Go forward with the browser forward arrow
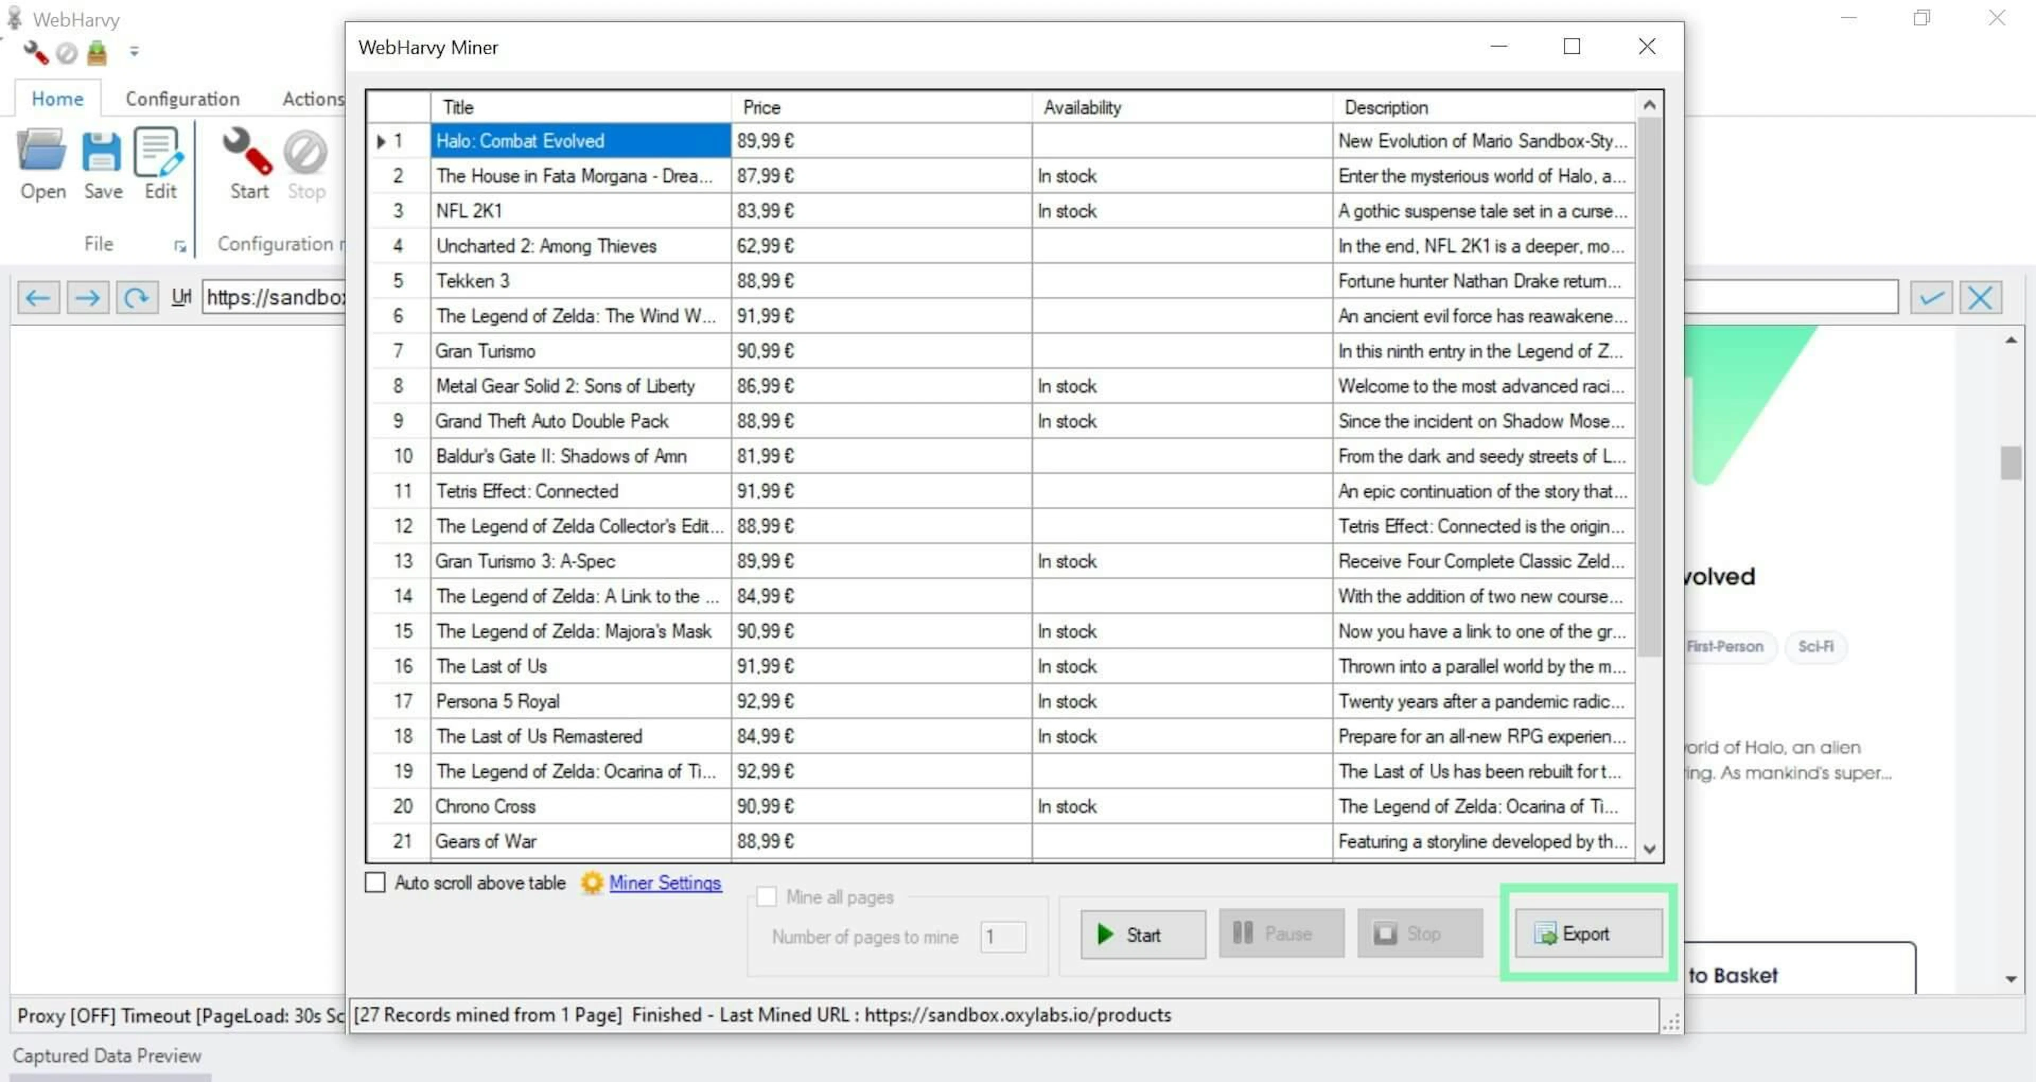This screenshot has width=2036, height=1082. (x=87, y=298)
